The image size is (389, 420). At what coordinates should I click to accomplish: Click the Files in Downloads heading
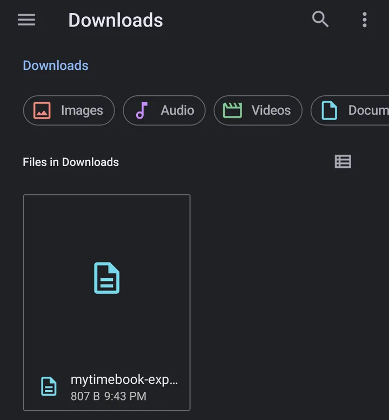click(x=71, y=162)
